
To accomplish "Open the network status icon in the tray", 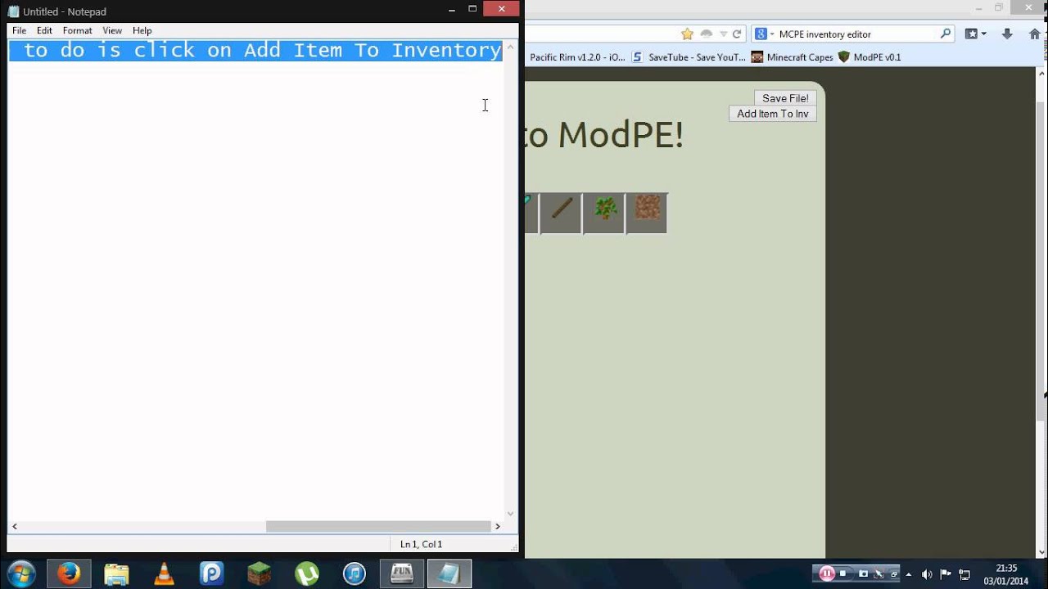I will pos(964,574).
